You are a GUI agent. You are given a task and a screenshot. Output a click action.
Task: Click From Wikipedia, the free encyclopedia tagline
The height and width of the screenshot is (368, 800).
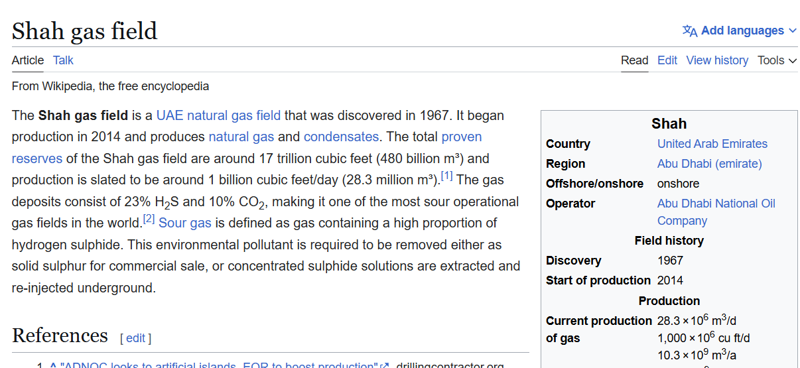coord(110,86)
